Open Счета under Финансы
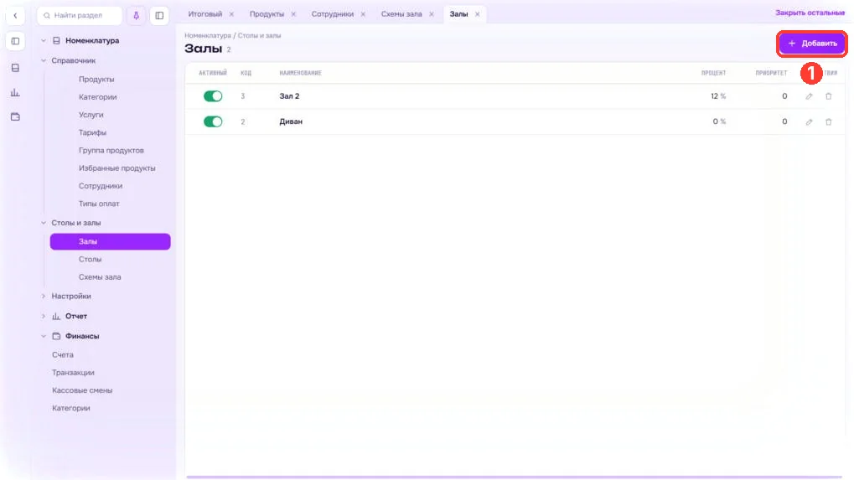Image resolution: width=854 pixels, height=480 pixels. point(63,355)
